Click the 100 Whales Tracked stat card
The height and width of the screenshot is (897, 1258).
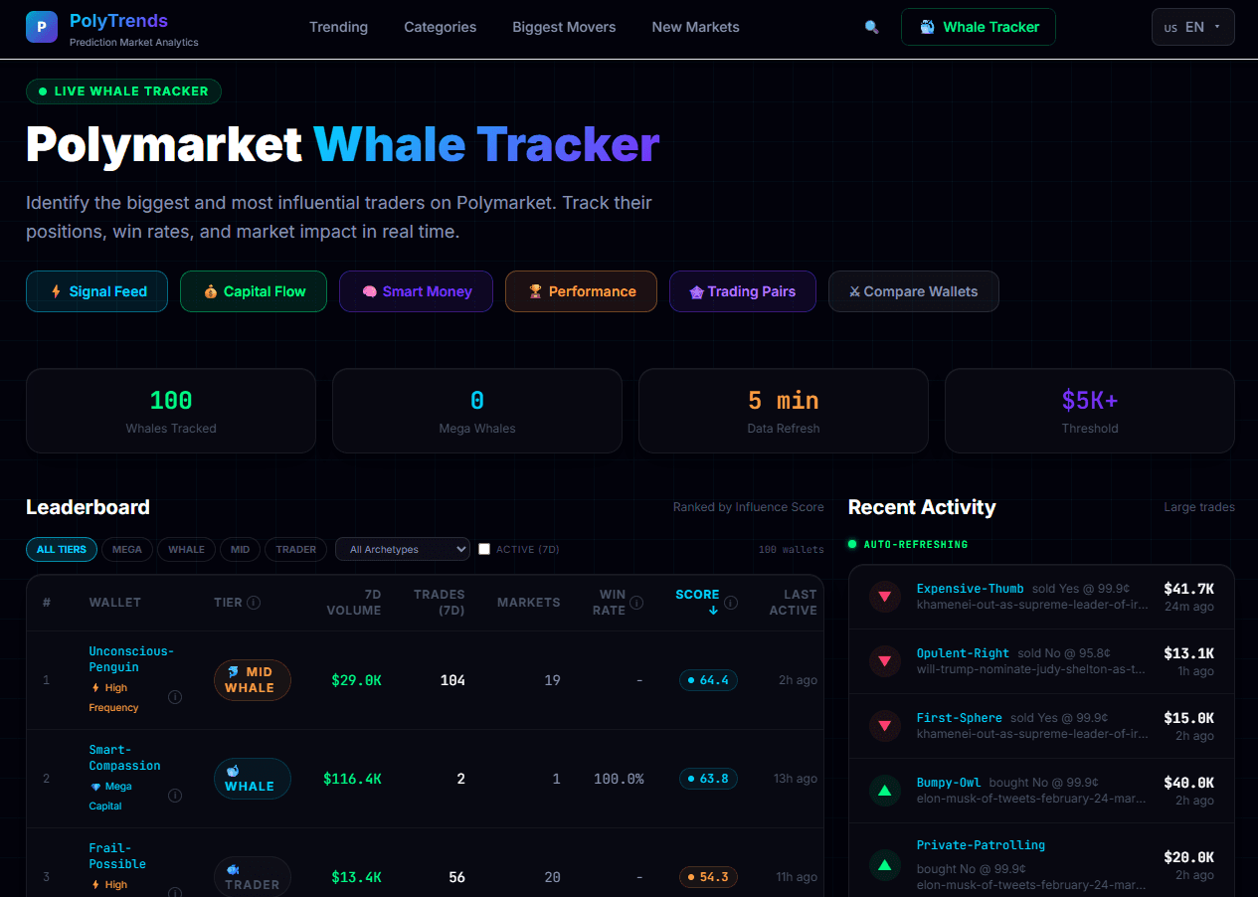click(x=170, y=410)
